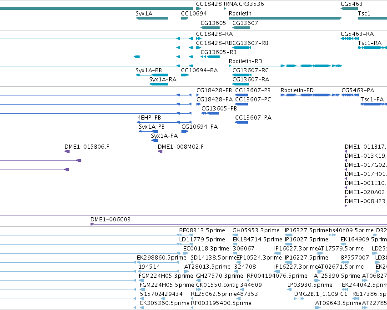This screenshot has width=387, height=310.
Task: Click the 515702429434 feature label
Action: (161, 294)
